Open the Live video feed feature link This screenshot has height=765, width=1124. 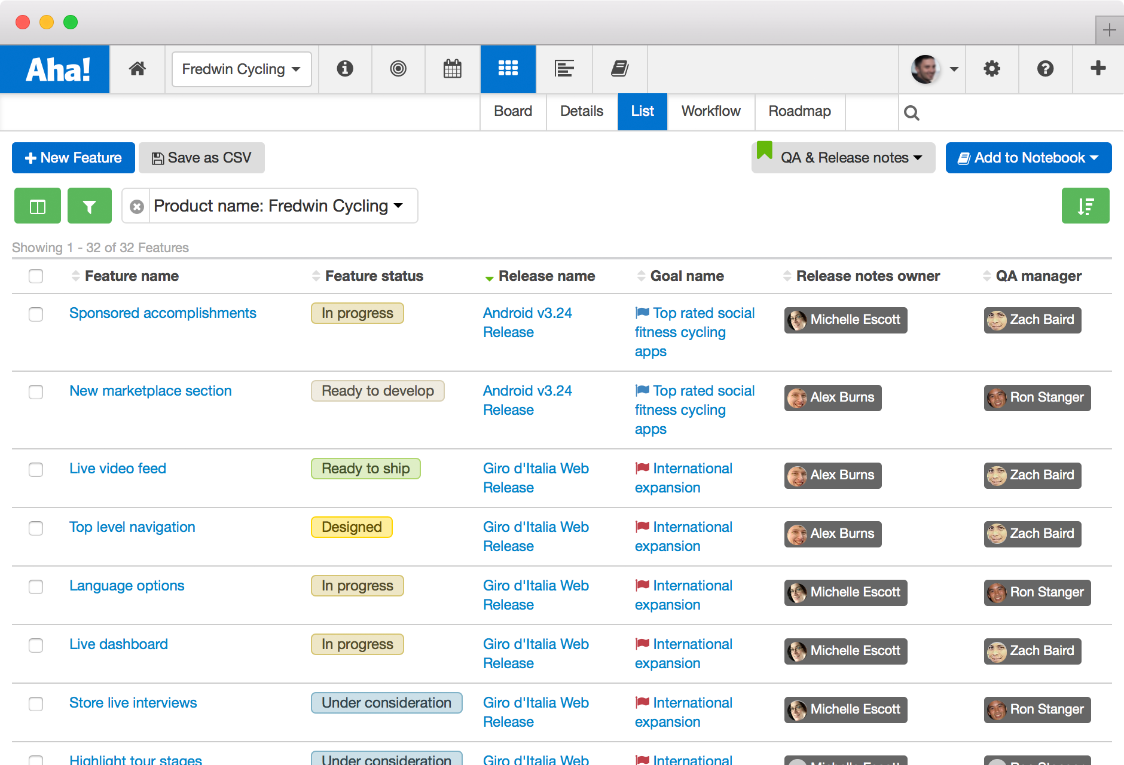click(x=118, y=469)
